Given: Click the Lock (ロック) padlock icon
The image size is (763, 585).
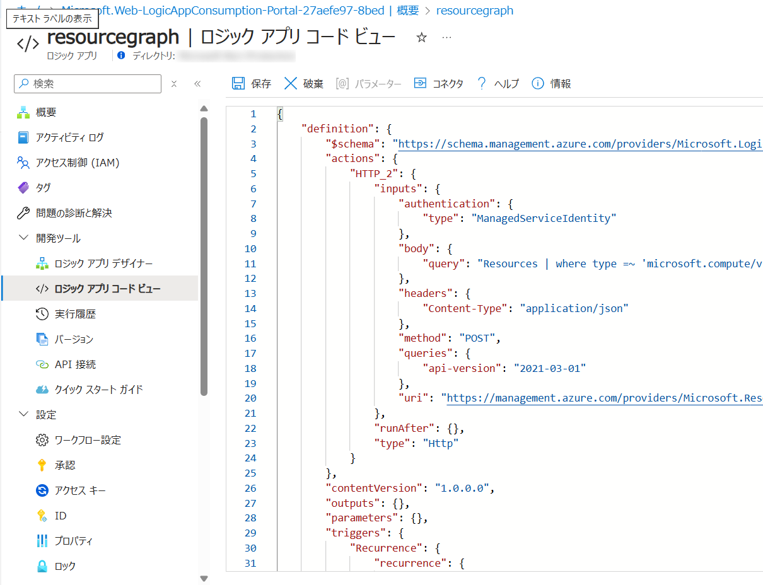Looking at the screenshot, I should click(42, 566).
